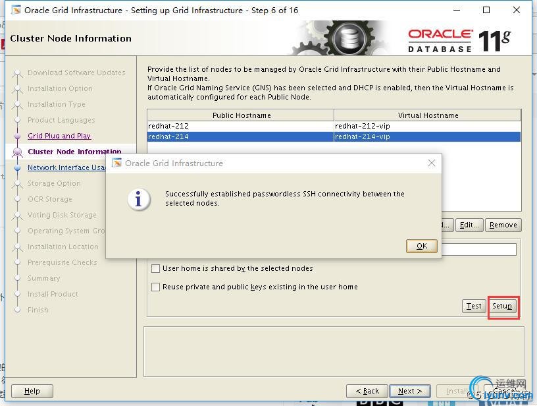
Task: Click the Test SSH connectivity button
Action: coord(474,306)
